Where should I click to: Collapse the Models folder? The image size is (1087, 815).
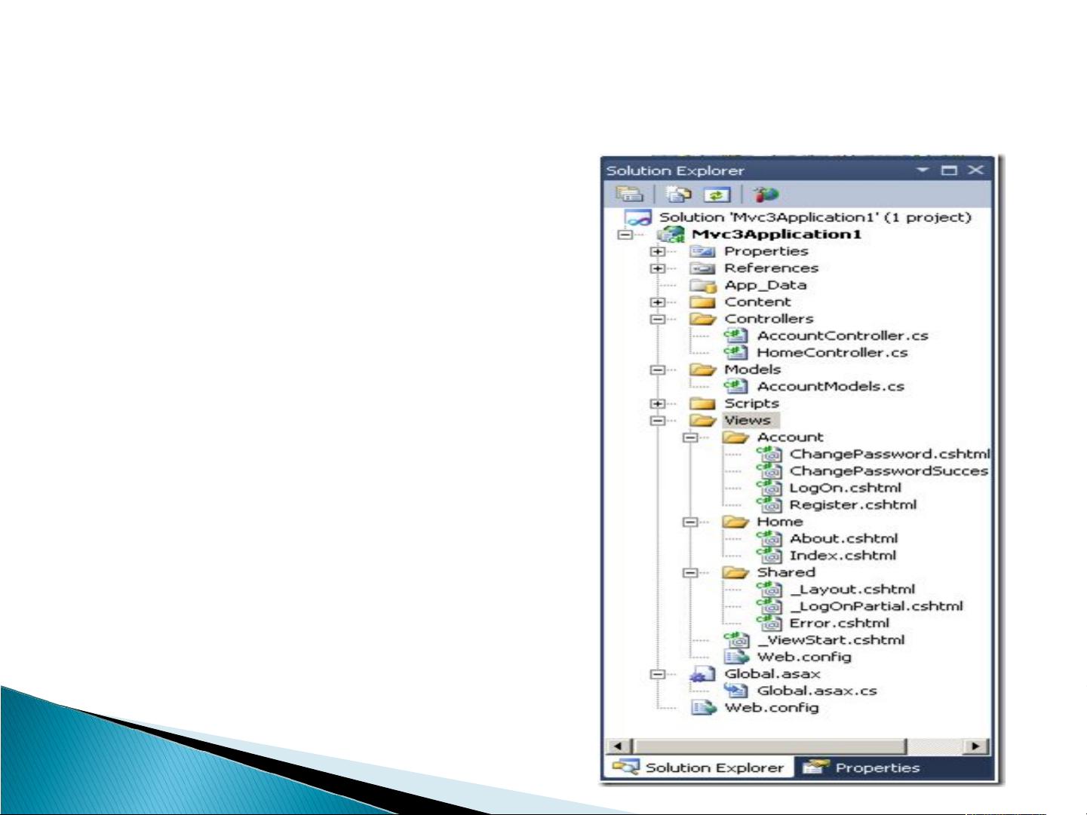pyautogui.click(x=658, y=369)
